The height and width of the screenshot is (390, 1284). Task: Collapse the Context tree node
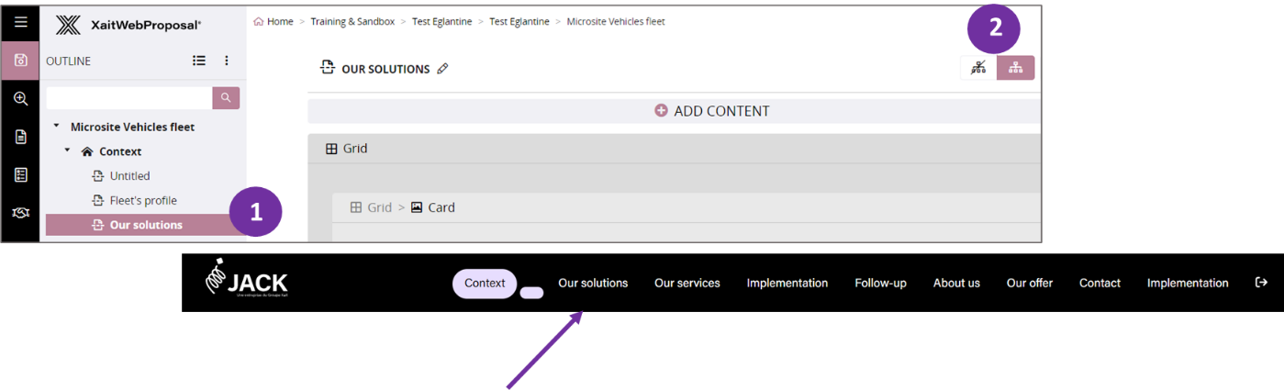pos(67,150)
